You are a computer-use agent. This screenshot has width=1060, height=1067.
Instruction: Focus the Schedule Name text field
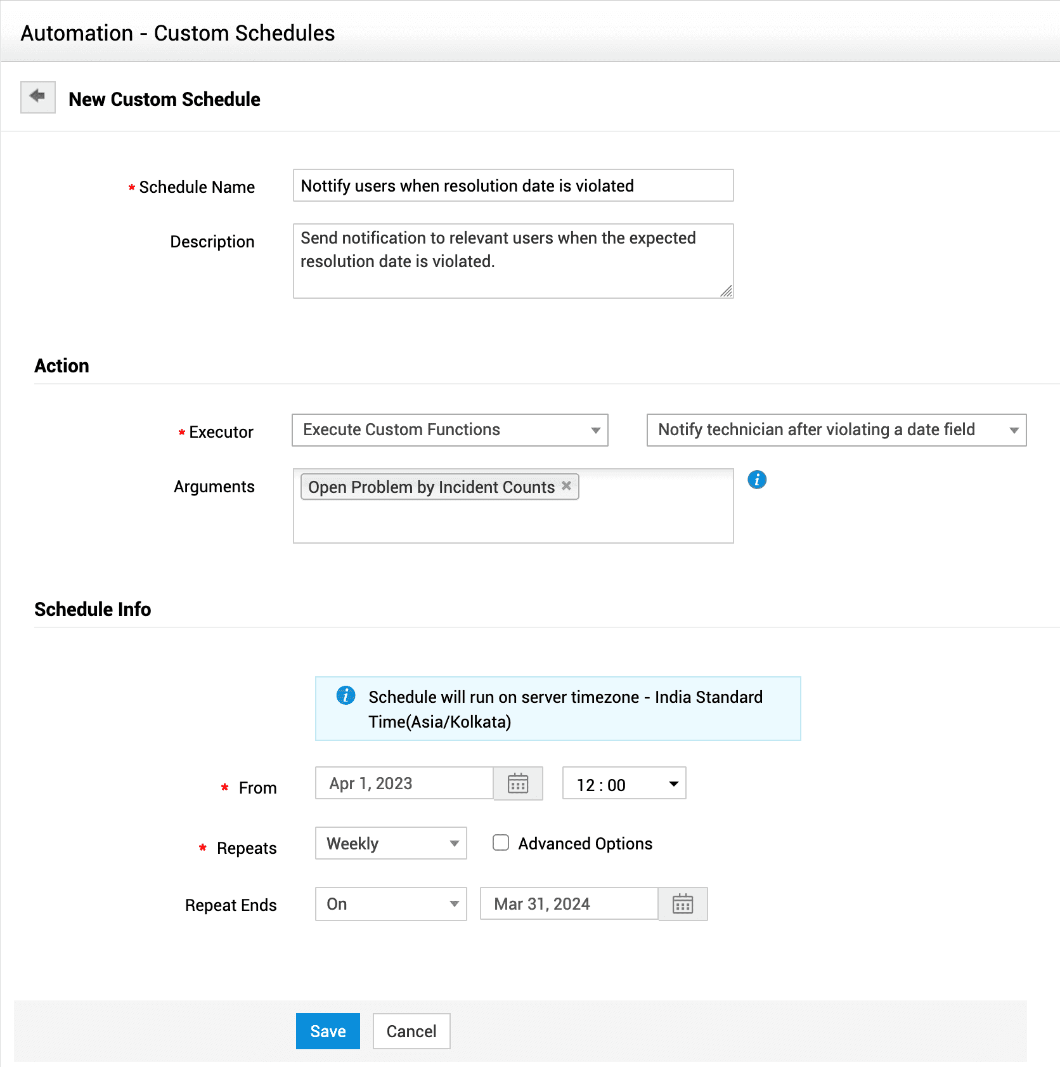click(513, 185)
